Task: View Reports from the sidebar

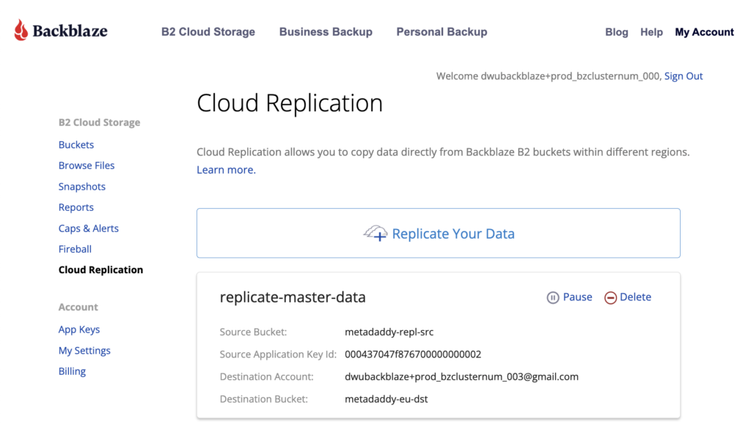Action: point(76,207)
